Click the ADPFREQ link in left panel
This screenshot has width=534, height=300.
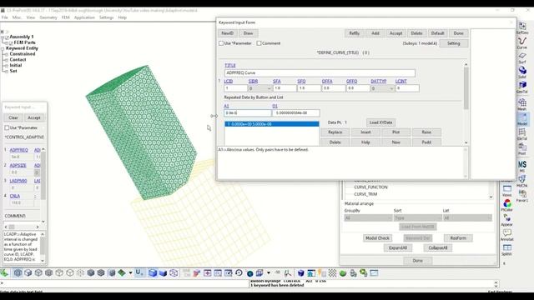[18, 150]
